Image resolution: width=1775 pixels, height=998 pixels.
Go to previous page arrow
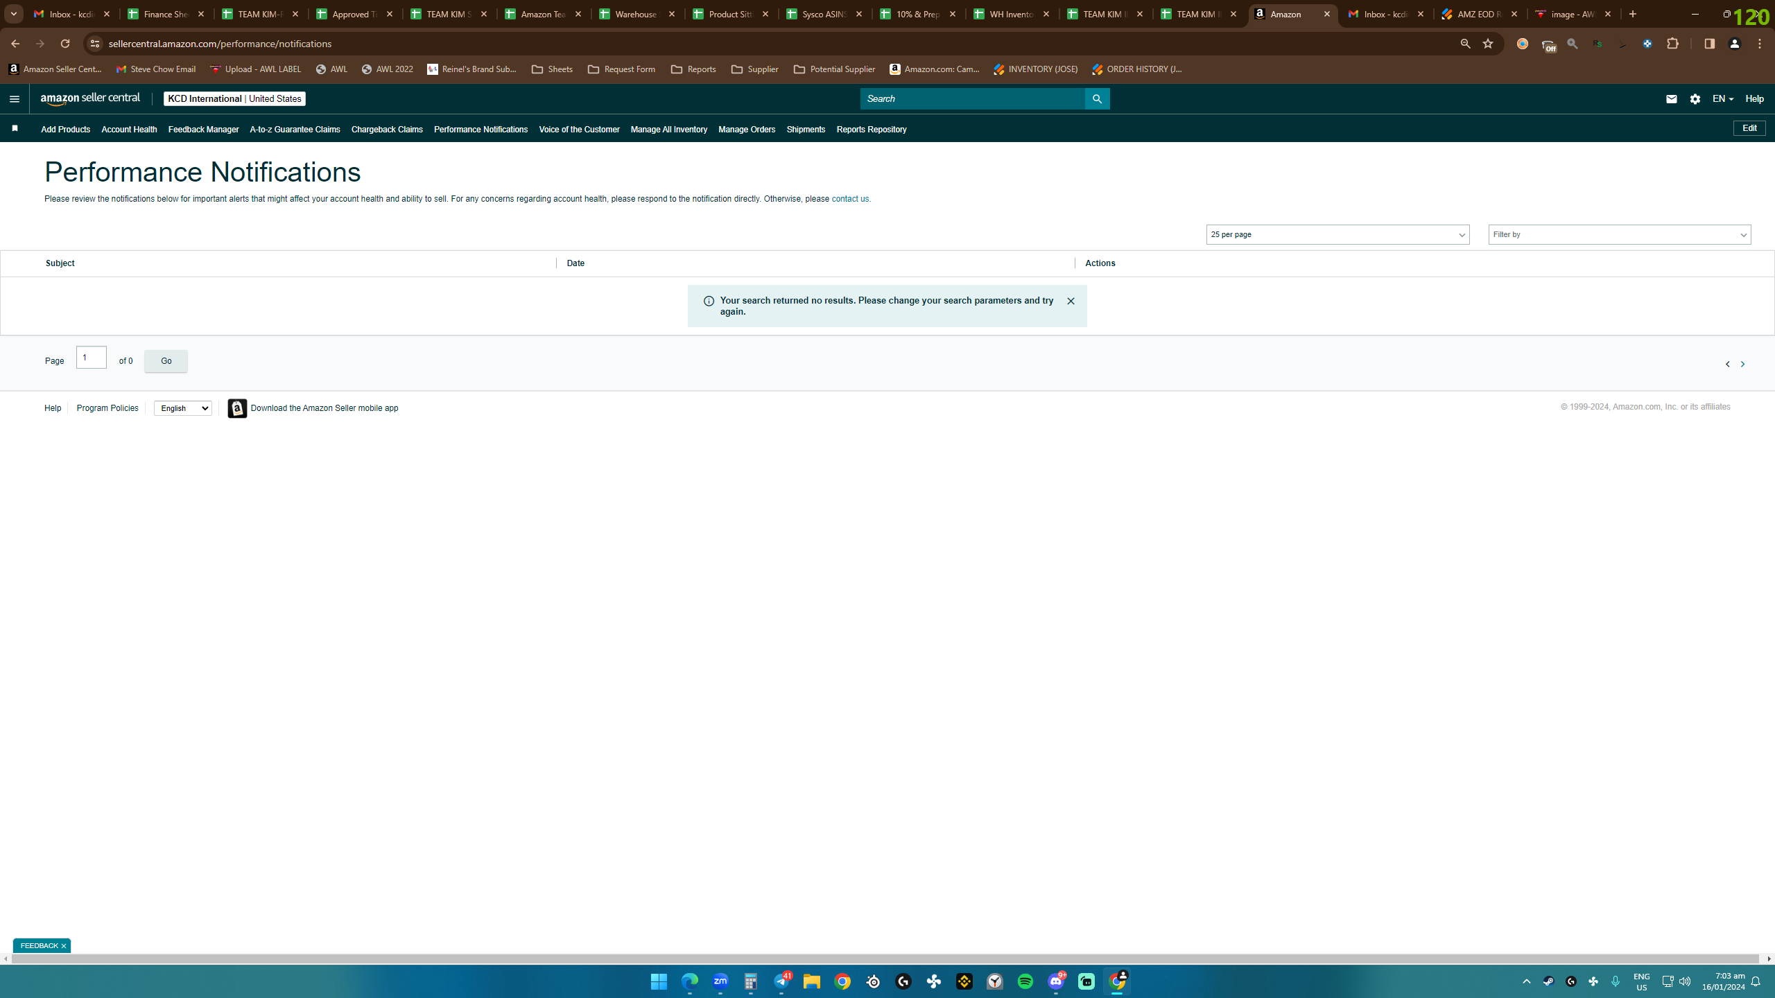[1727, 364]
